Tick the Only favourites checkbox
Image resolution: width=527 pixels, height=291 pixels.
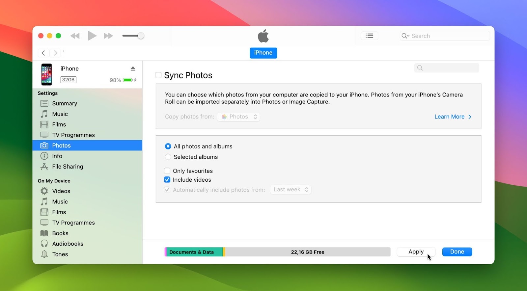[x=167, y=171]
